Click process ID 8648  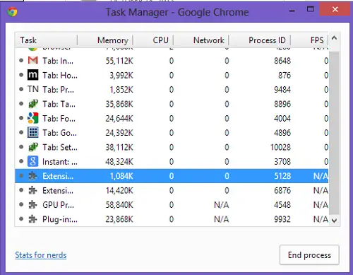coord(282,61)
